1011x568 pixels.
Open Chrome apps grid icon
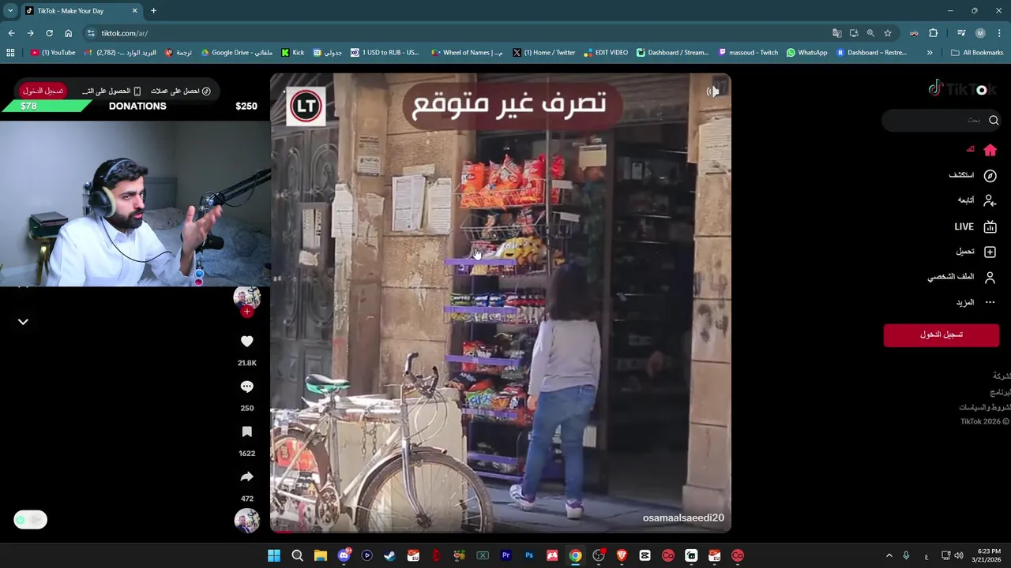10,53
